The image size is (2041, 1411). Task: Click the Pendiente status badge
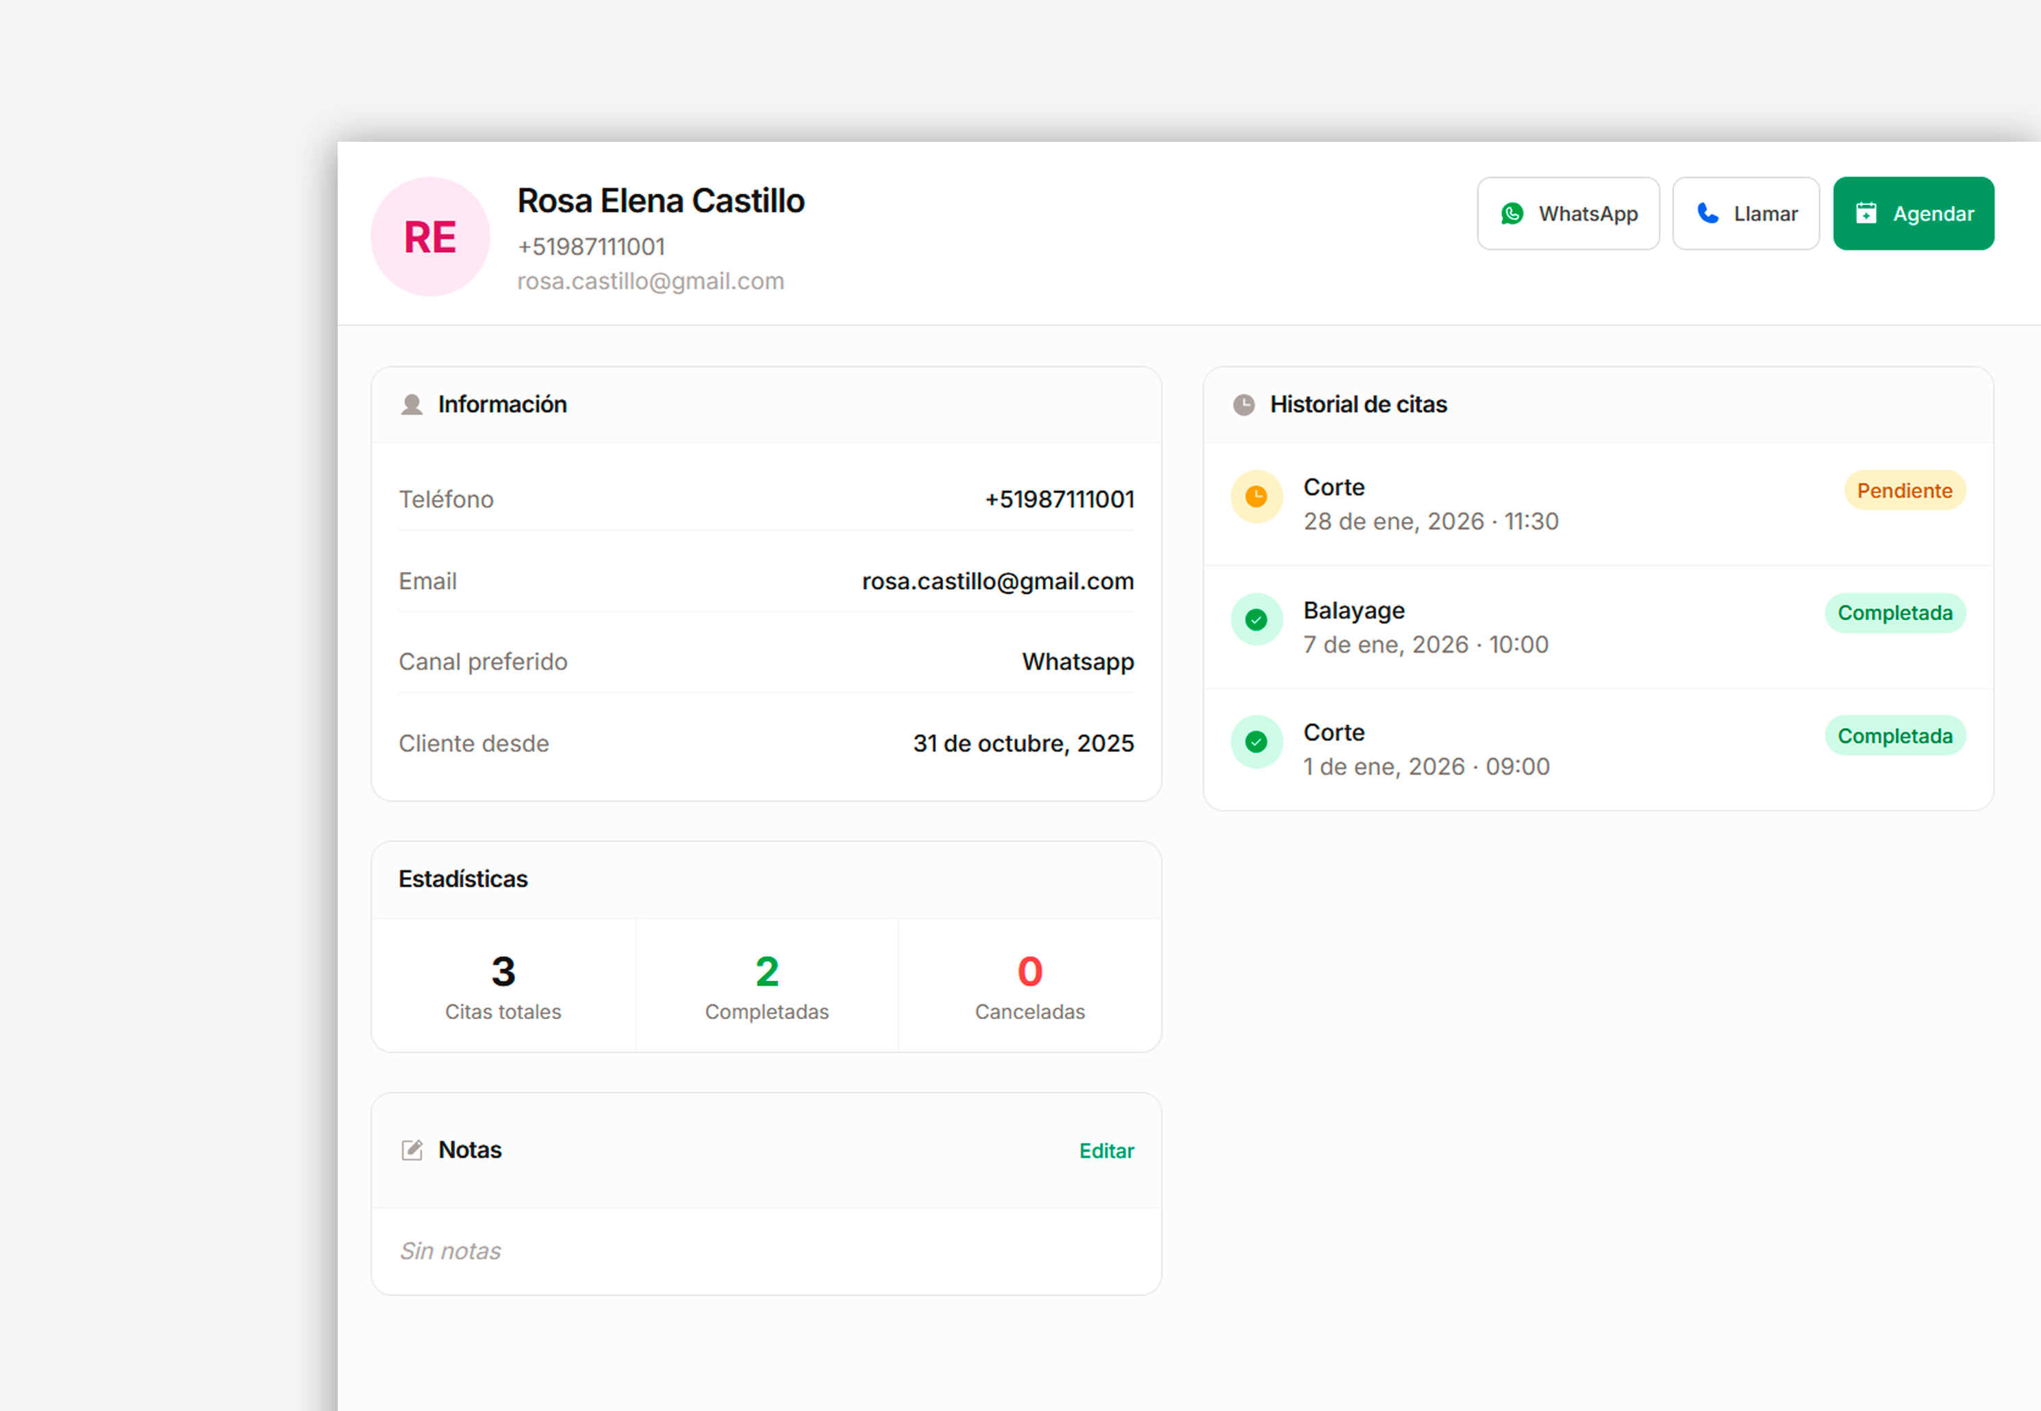click(1904, 490)
